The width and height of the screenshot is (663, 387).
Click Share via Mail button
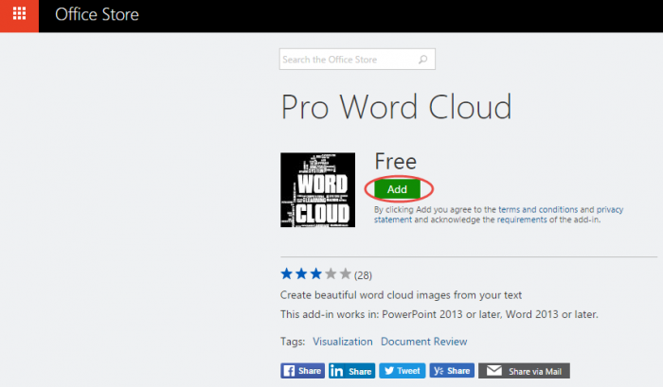pos(524,371)
